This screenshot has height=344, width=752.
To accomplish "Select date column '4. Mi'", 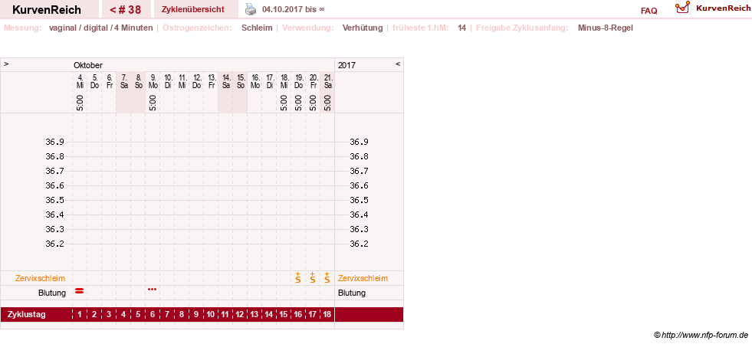I will coord(80,81).
